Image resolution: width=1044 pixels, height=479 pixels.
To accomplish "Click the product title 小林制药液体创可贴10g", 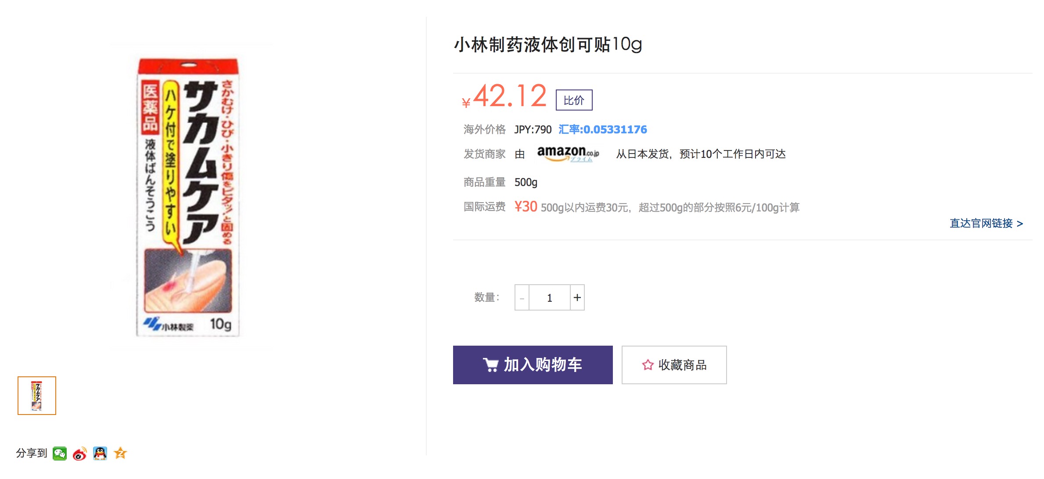I will (547, 45).
